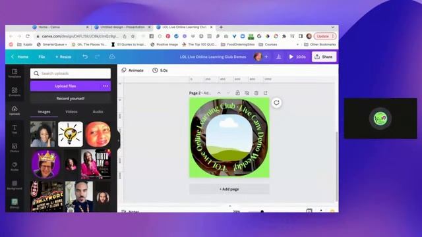The image size is (422, 237).
Task: Open the File menu
Action: (x=42, y=57)
